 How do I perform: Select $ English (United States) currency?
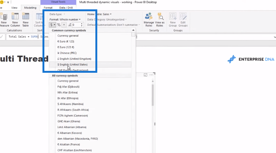[72, 64]
